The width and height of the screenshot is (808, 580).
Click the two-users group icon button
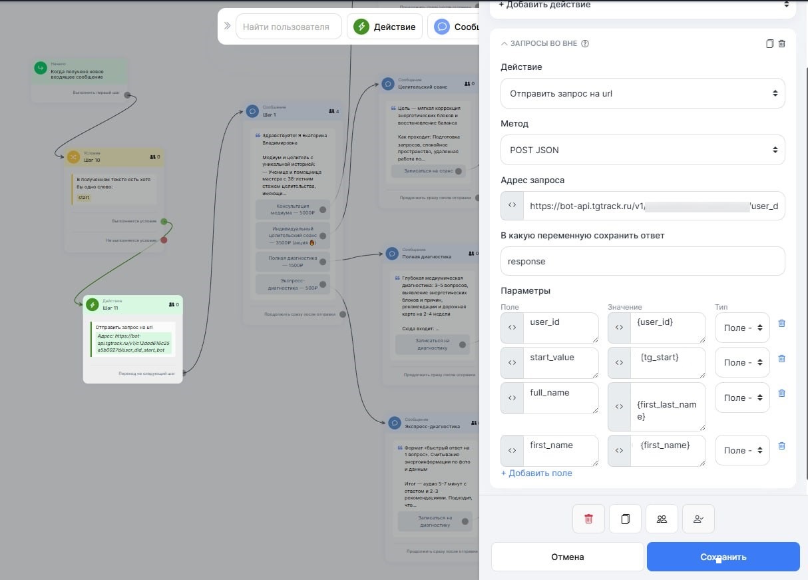(x=662, y=519)
